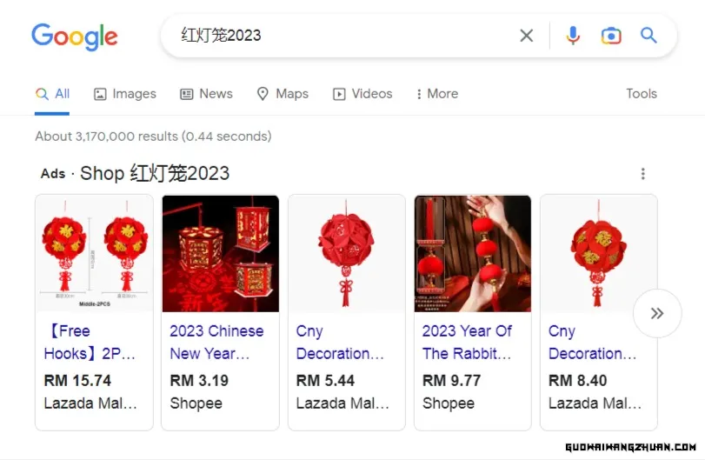Click in the search box text 红灯笼2023
This screenshot has width=705, height=460.
tap(221, 35)
